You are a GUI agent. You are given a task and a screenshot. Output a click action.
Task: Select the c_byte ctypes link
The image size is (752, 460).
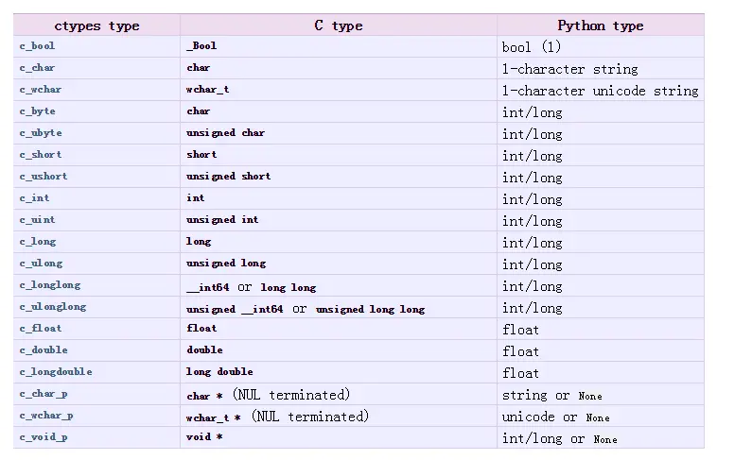point(37,111)
